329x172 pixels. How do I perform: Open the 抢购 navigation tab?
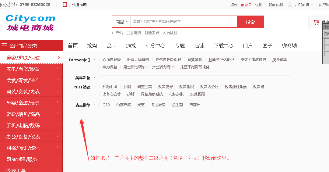[92, 46]
